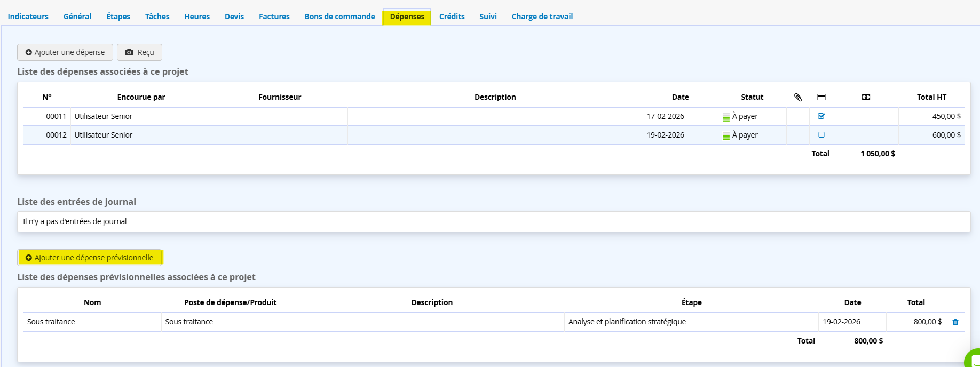The height and width of the screenshot is (367, 980).
Task: Delete the Sous traitance forecast expense
Action: [x=955, y=322]
